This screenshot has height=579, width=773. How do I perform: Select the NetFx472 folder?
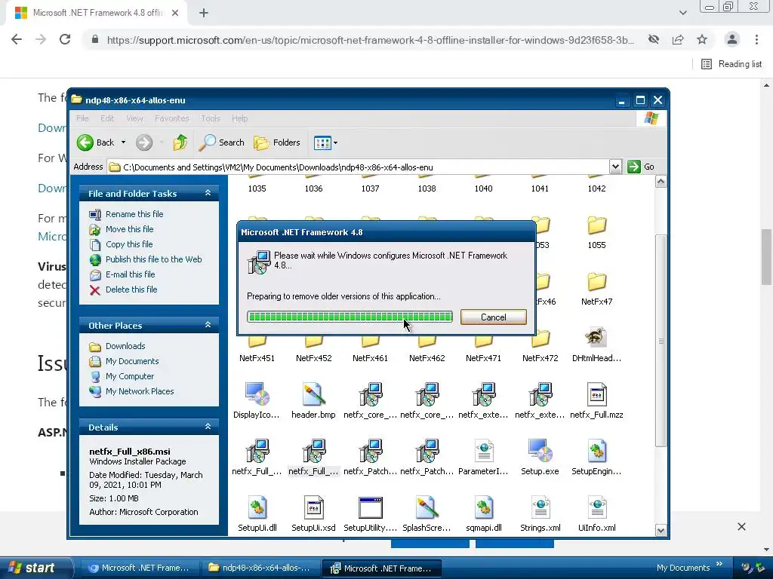tap(540, 347)
